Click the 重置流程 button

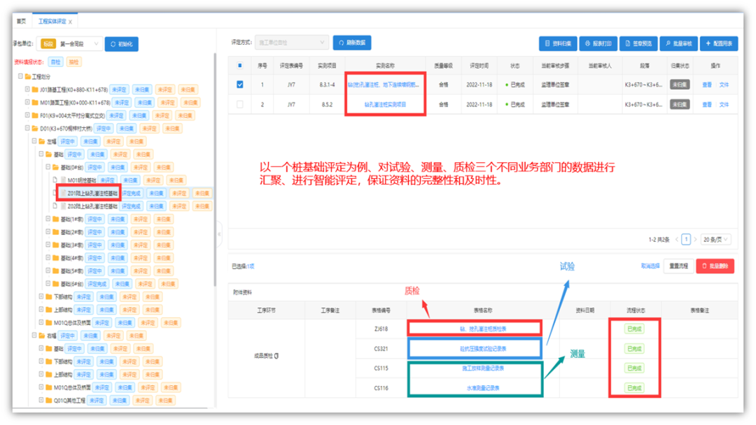click(x=678, y=266)
